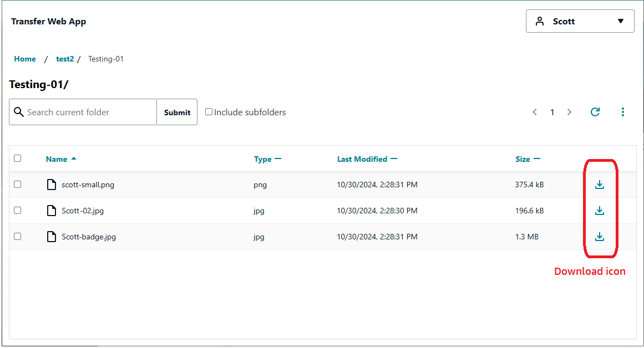Download the Scott-02.jpg file
This screenshot has width=644, height=348.
(600, 211)
